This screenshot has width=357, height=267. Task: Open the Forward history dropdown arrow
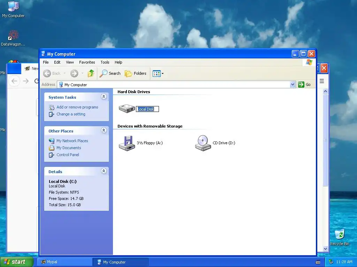tap(82, 73)
